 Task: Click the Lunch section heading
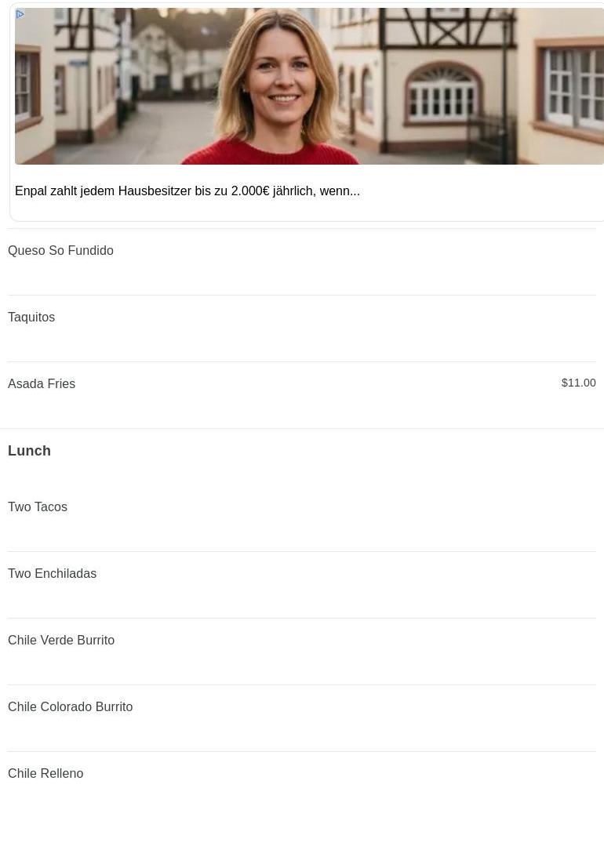coord(29,451)
